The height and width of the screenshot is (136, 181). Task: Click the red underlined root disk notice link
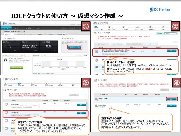point(113,39)
